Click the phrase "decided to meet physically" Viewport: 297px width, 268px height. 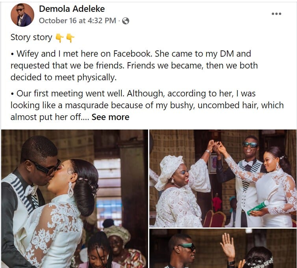64,77
